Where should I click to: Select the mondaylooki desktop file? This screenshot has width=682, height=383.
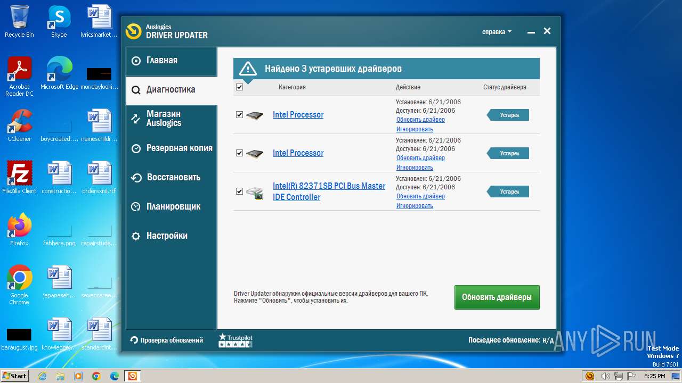click(x=99, y=78)
